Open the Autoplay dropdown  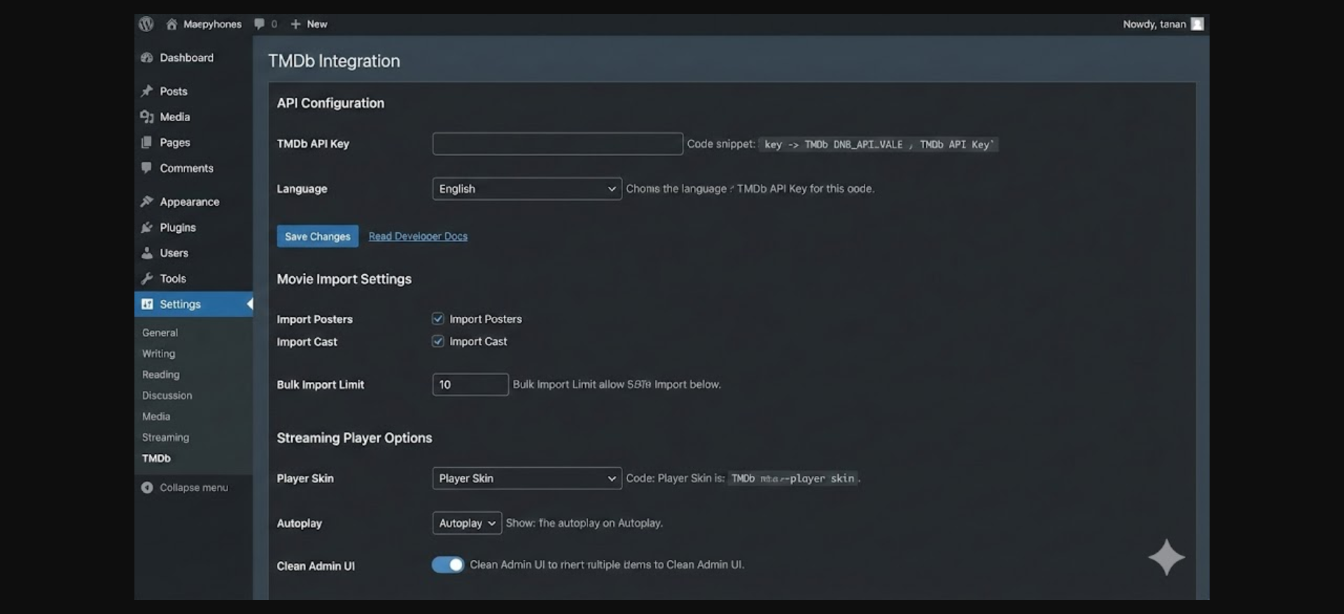coord(467,523)
